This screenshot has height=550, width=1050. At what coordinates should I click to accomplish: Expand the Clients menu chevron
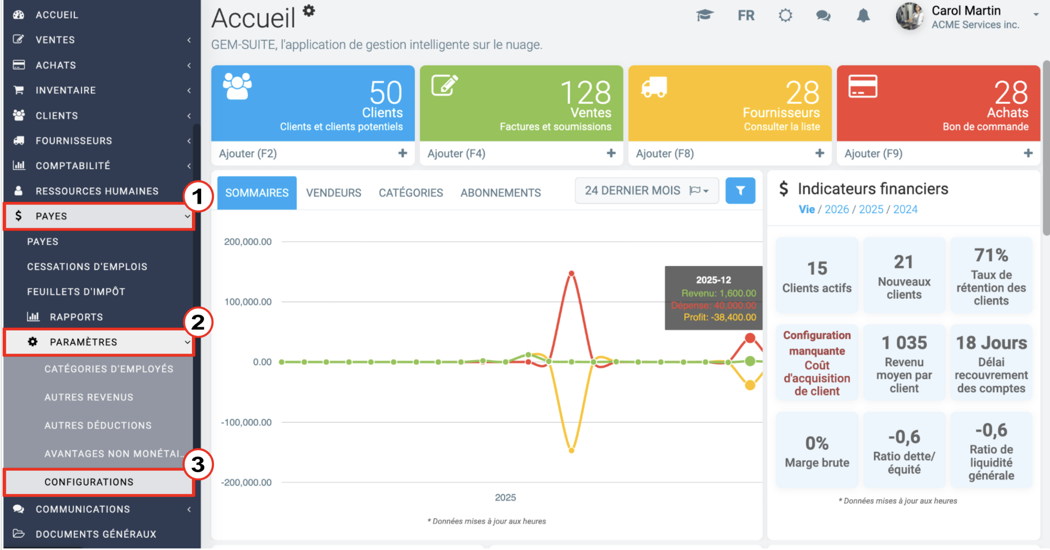tap(189, 116)
